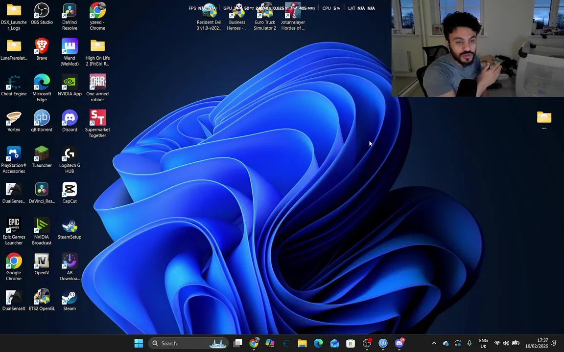This screenshot has width=564, height=352.
Task: Select the yzeed - Chrome desktop shortcut
Action: pos(97,17)
